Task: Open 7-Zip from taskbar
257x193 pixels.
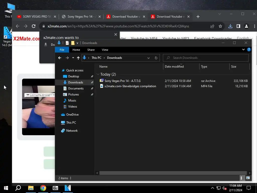Action: (55, 188)
